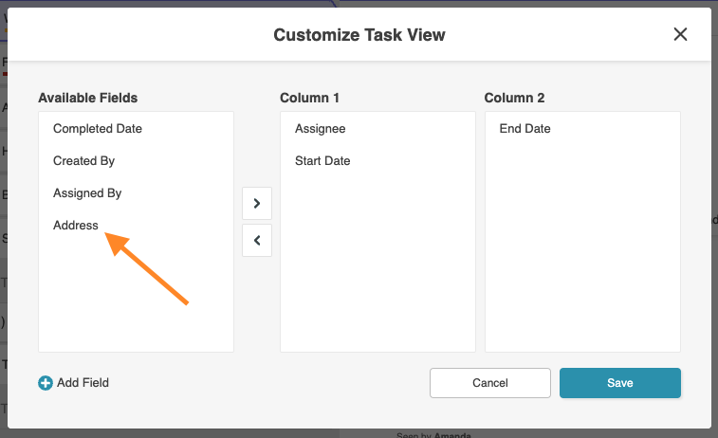This screenshot has width=718, height=438.
Task: Click the plus icon beside Add Field
Action: (46, 383)
